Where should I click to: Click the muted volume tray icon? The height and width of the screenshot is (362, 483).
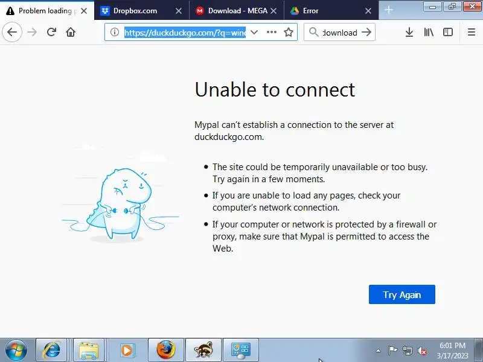(421, 351)
